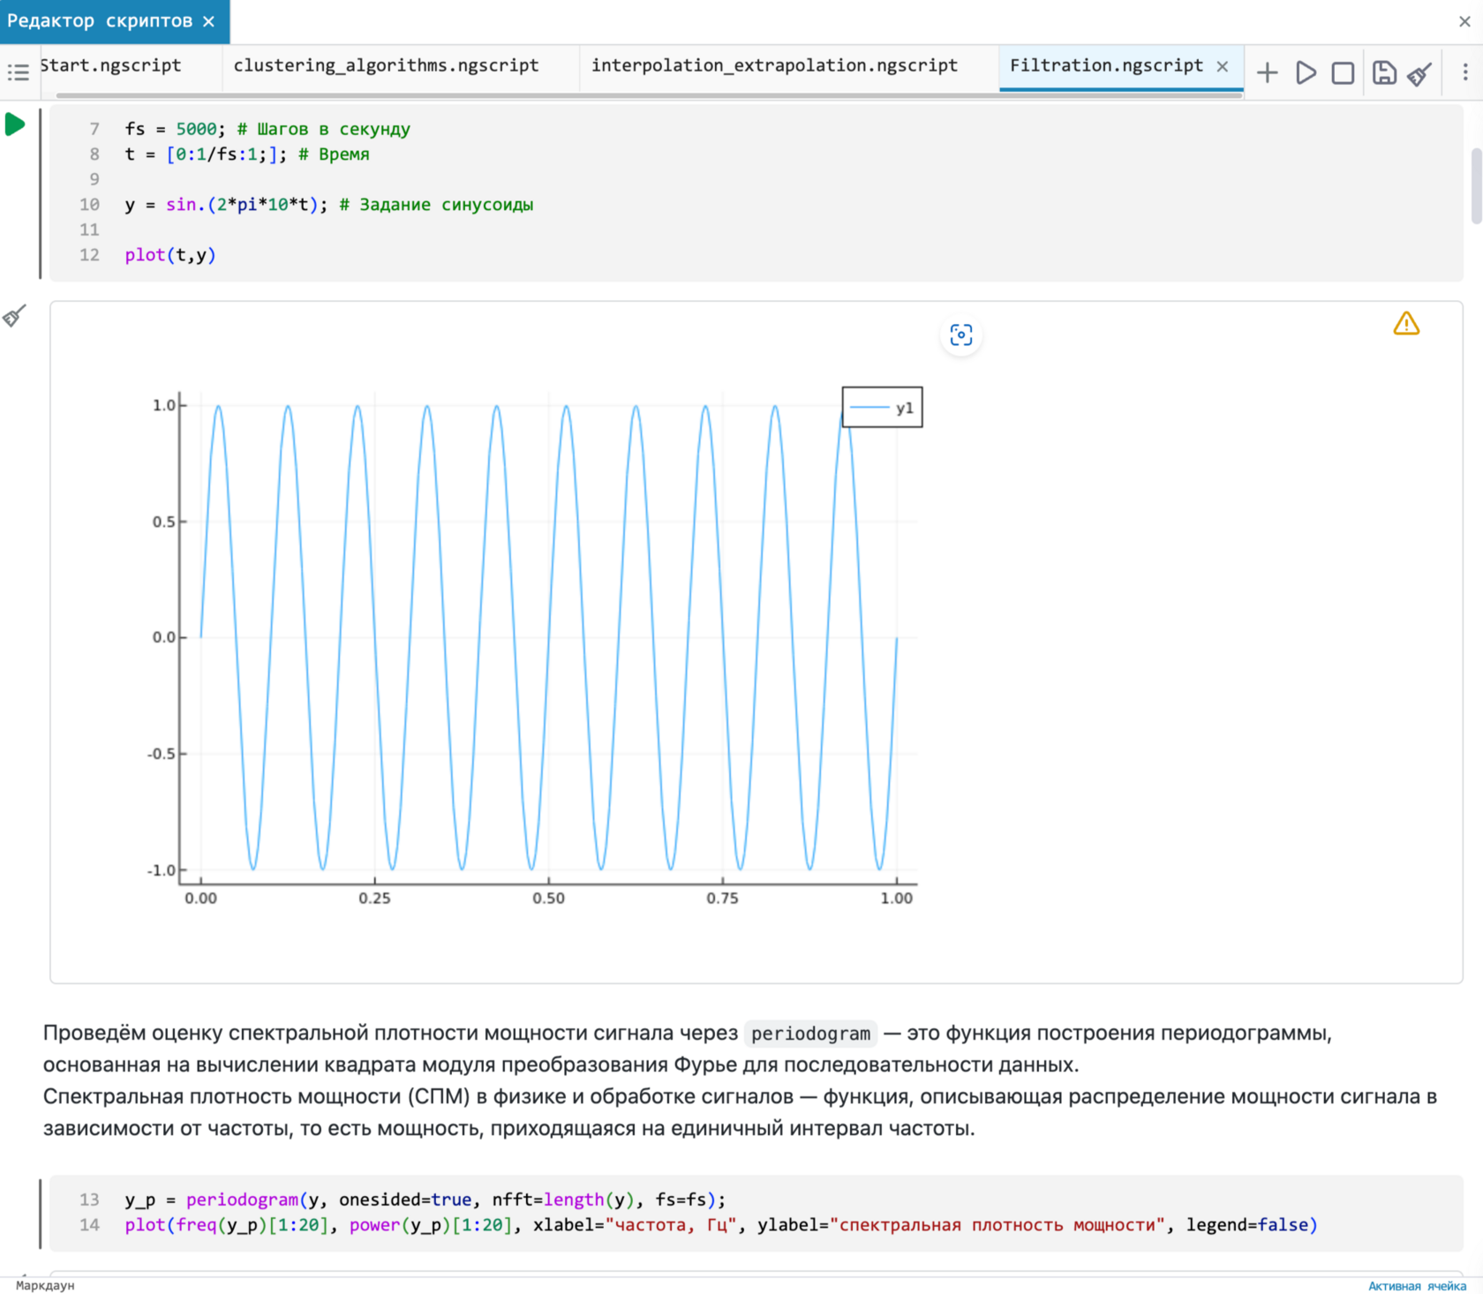Open the yellow warning triangle

(1406, 324)
